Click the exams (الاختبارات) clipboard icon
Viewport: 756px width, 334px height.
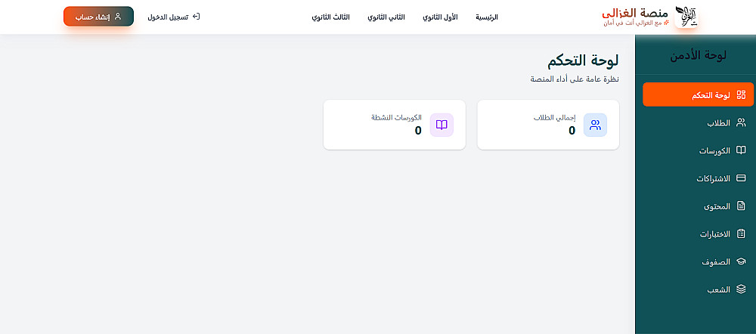[x=741, y=234]
